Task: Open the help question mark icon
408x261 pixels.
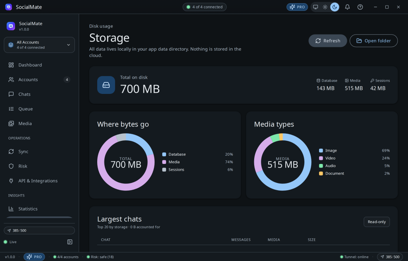Action: point(360,7)
